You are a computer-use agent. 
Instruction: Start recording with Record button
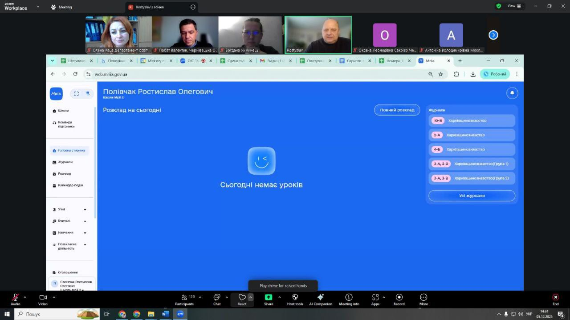tap(399, 300)
